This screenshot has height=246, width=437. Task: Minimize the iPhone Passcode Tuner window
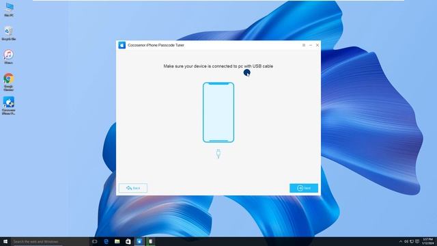[311, 45]
